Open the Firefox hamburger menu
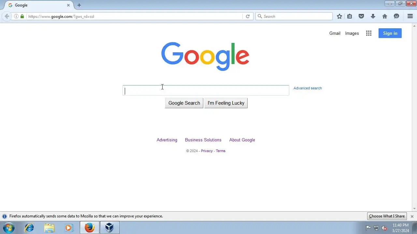The width and height of the screenshot is (417, 234). [x=410, y=16]
